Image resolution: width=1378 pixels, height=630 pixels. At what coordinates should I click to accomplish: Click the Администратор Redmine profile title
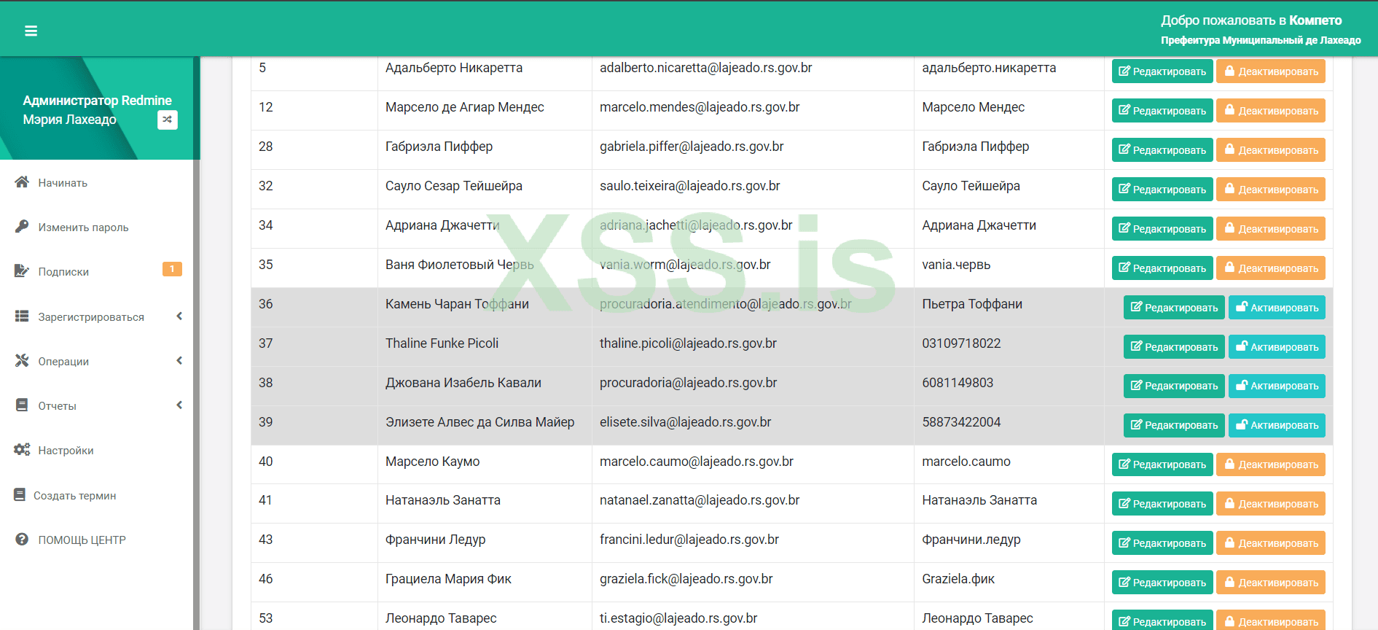97,101
